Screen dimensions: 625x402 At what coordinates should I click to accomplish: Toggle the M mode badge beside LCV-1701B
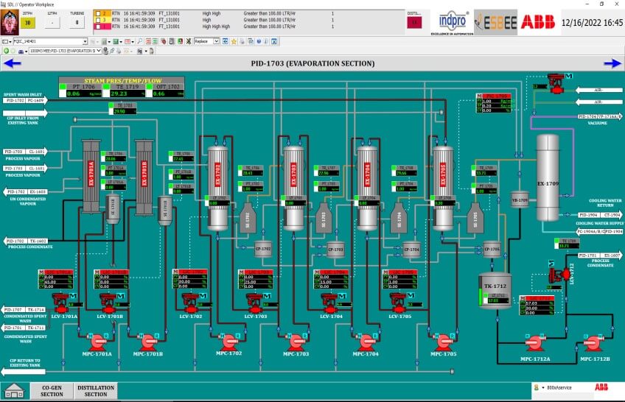[120, 296]
